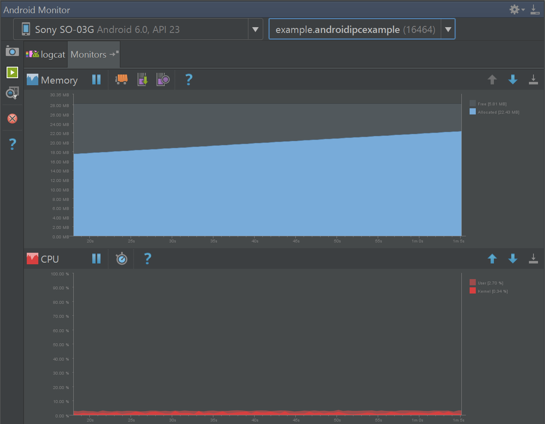545x424 pixels.
Task: Start screen recording with the green play icon
Action: pos(12,72)
